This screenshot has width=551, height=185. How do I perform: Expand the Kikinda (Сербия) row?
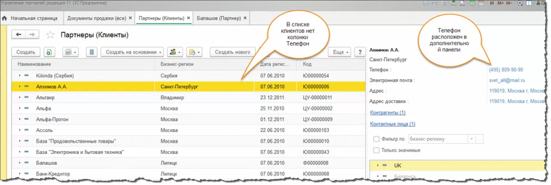pos(19,76)
